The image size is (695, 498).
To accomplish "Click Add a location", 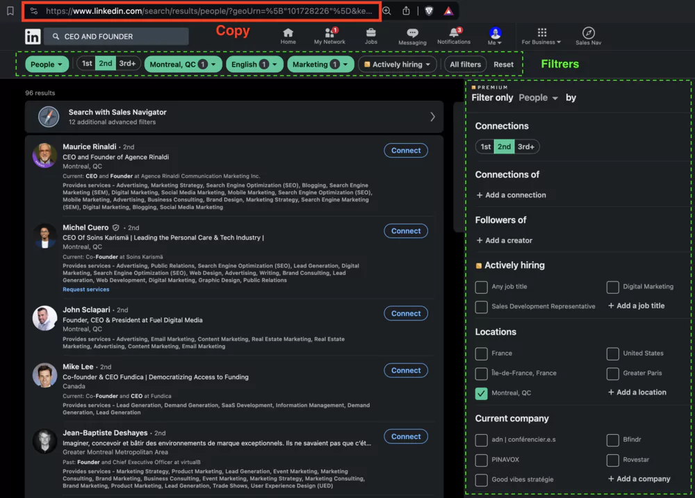I will click(x=637, y=392).
